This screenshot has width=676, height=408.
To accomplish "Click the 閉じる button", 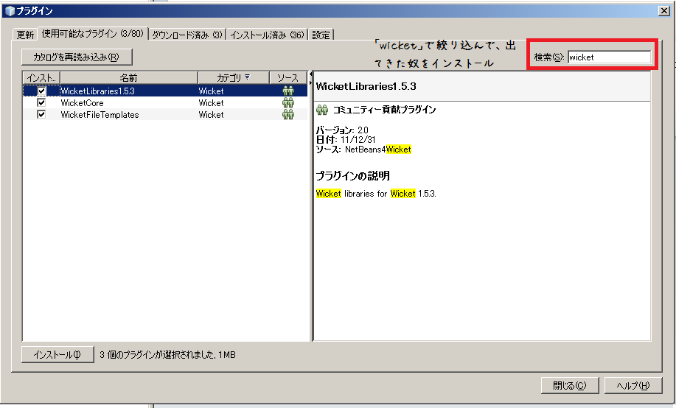I will point(570,385).
